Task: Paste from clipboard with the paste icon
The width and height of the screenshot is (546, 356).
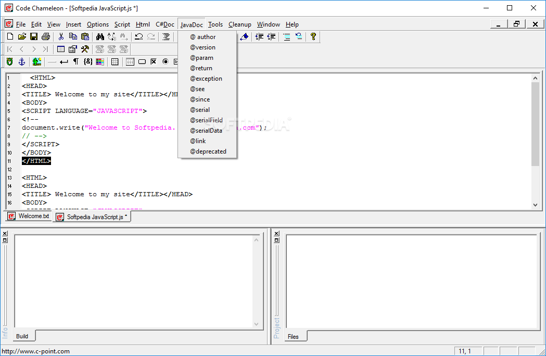Action: (x=85, y=36)
